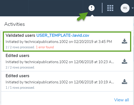This screenshot has height=105, width=134.
Task: Download the 10:19 Edited users report
Action: pos(125,82)
